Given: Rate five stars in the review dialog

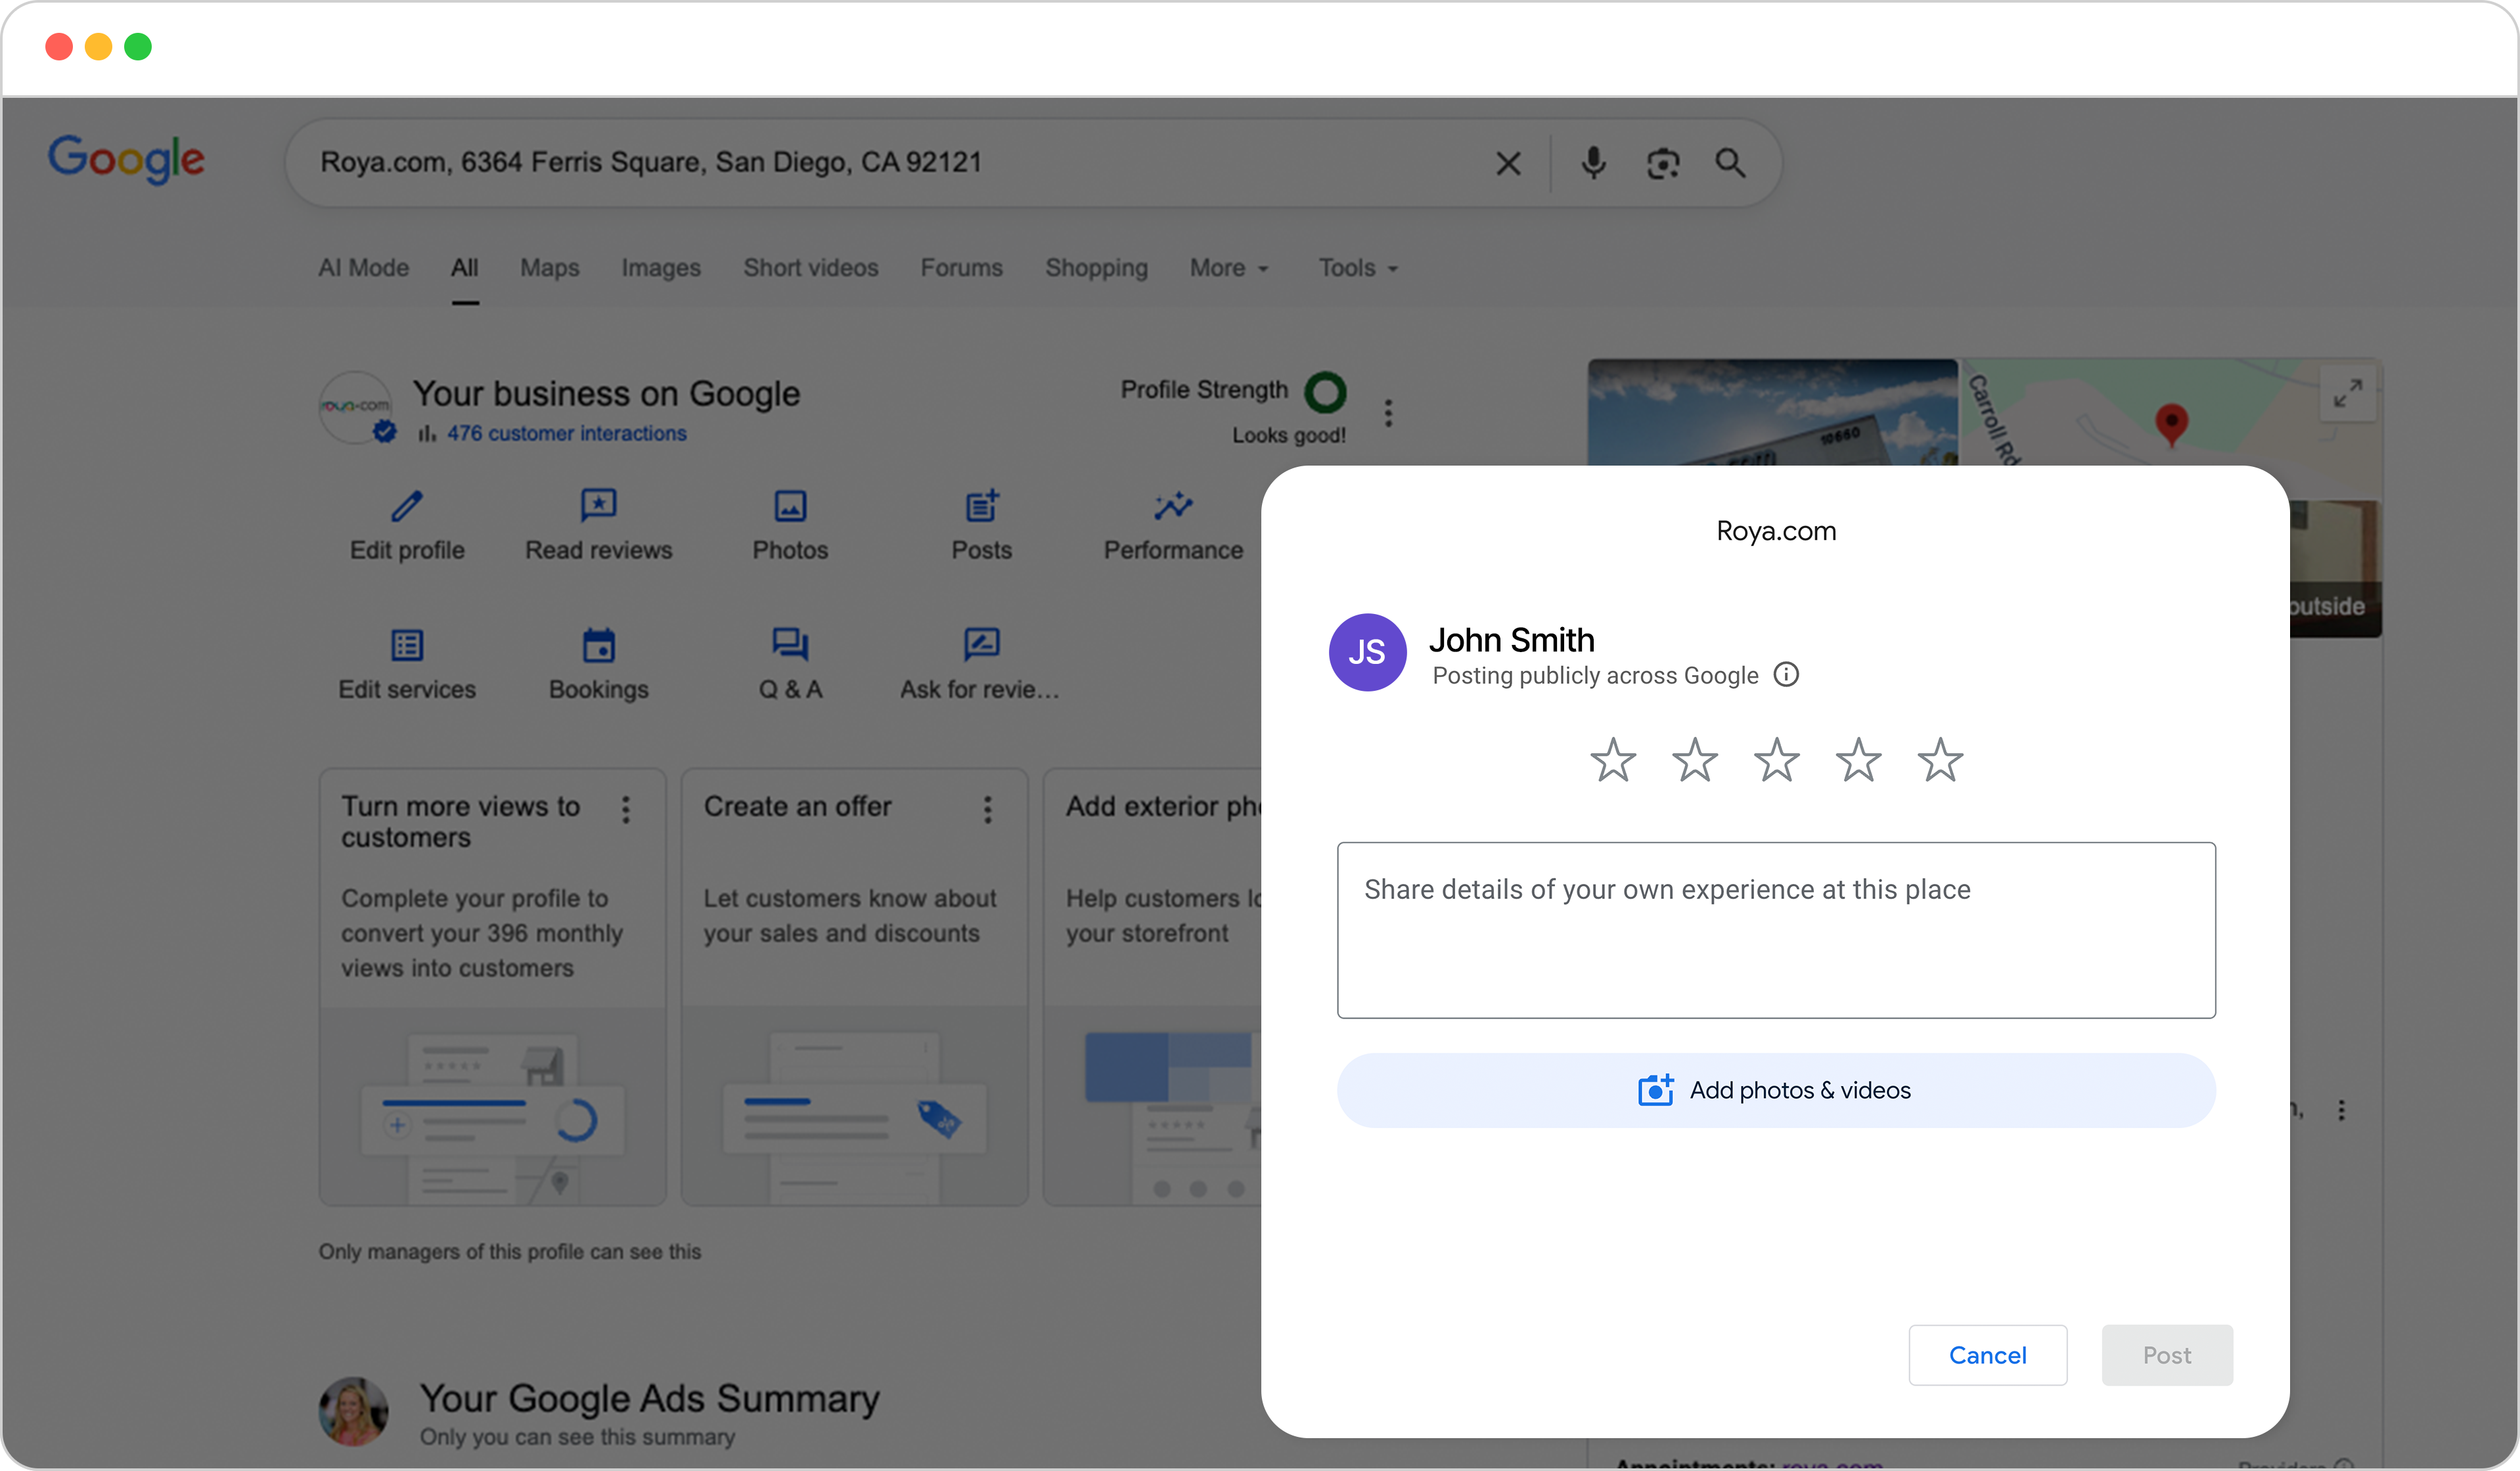Looking at the screenshot, I should [x=1940, y=760].
